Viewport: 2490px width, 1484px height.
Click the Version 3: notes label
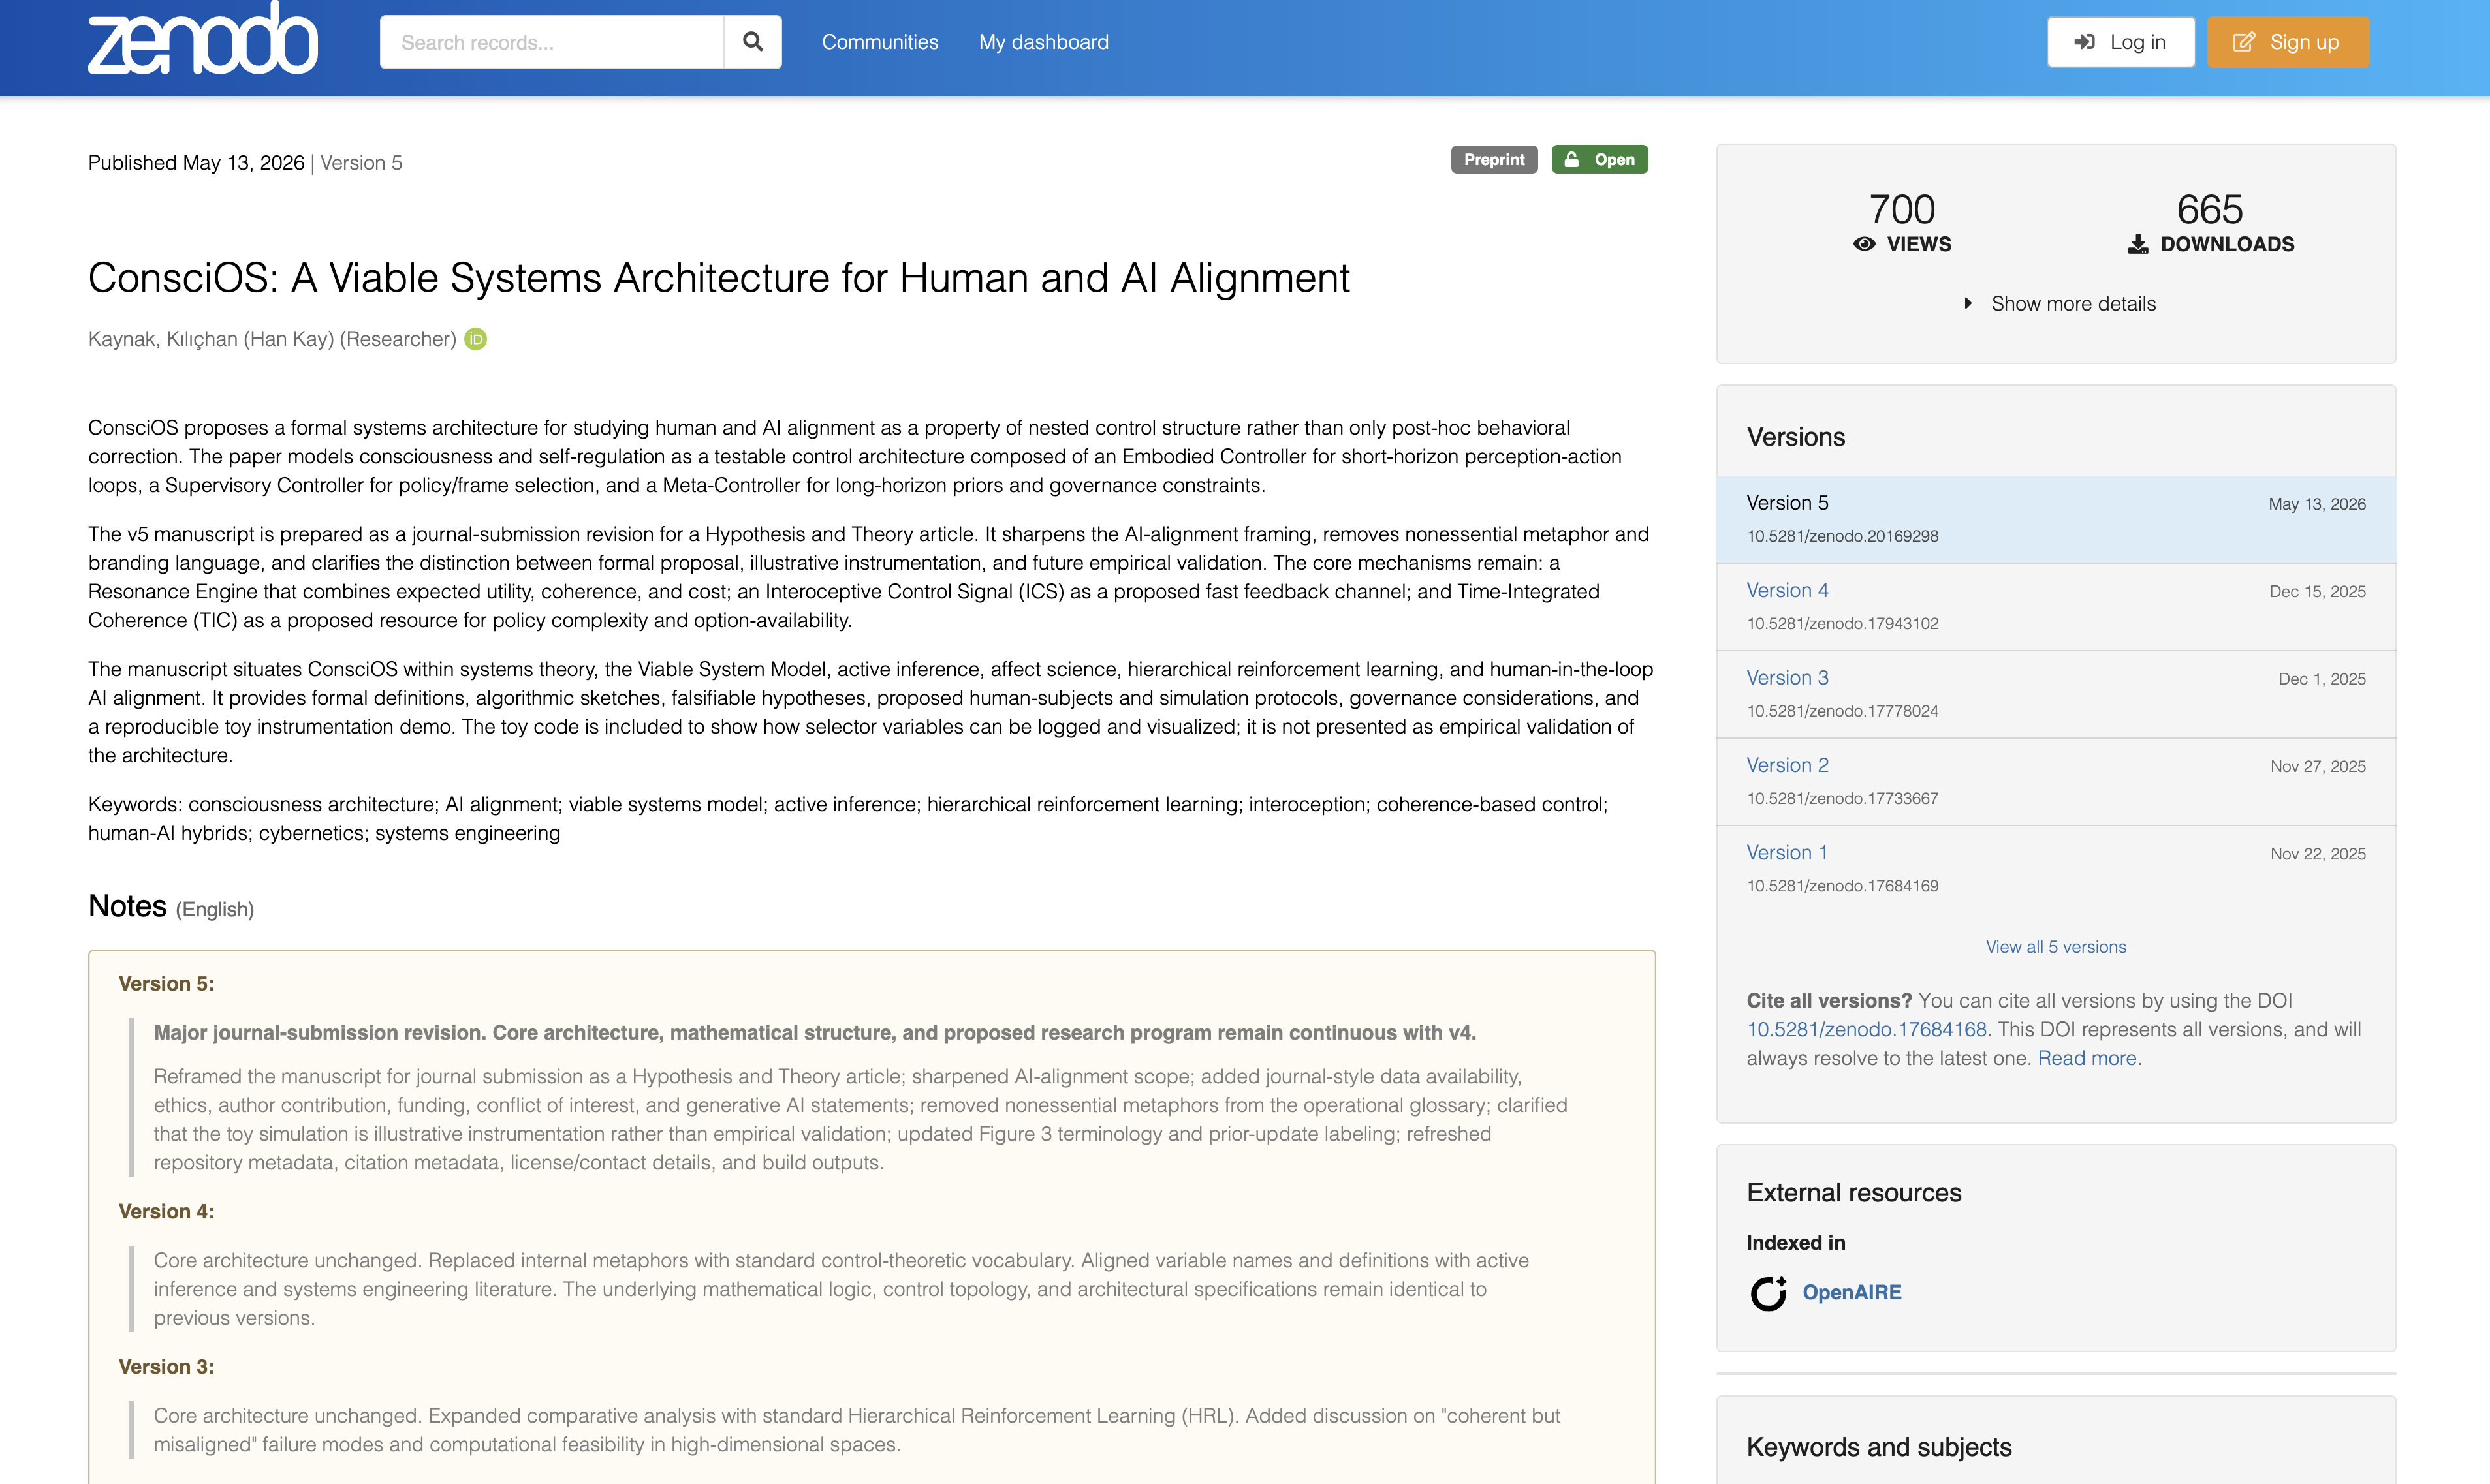tap(166, 1366)
